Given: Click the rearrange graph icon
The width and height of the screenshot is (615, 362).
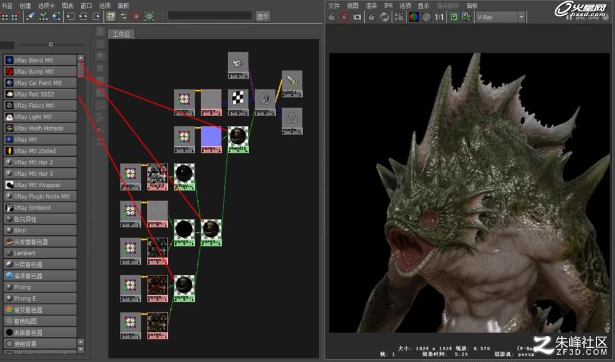Looking at the screenshot, I should pos(44,17).
